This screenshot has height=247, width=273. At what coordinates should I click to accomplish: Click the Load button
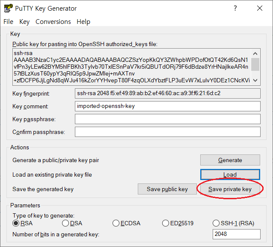coord(230,174)
